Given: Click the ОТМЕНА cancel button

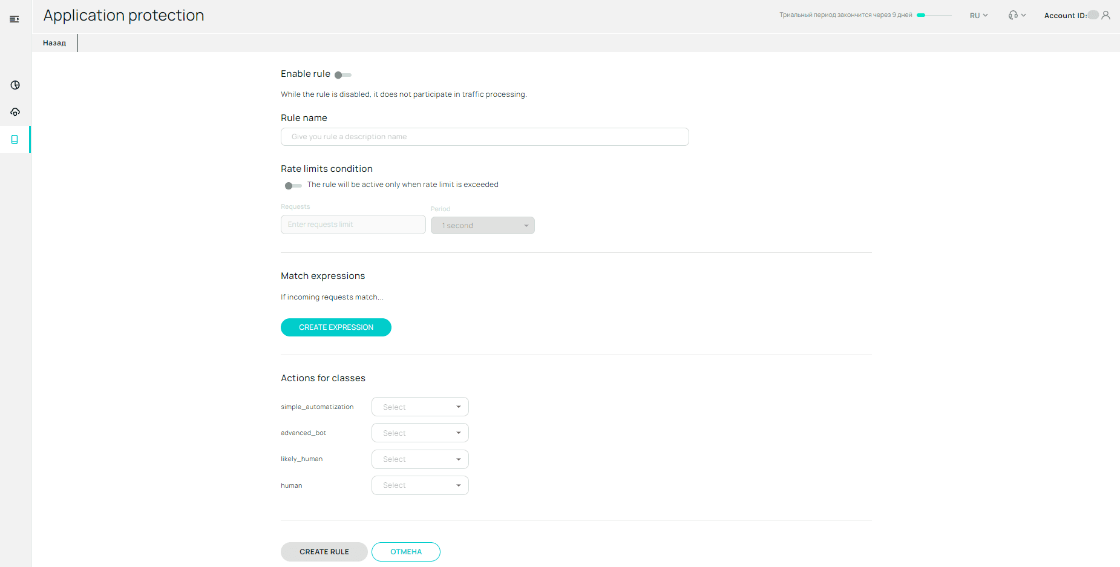Looking at the screenshot, I should click(406, 552).
